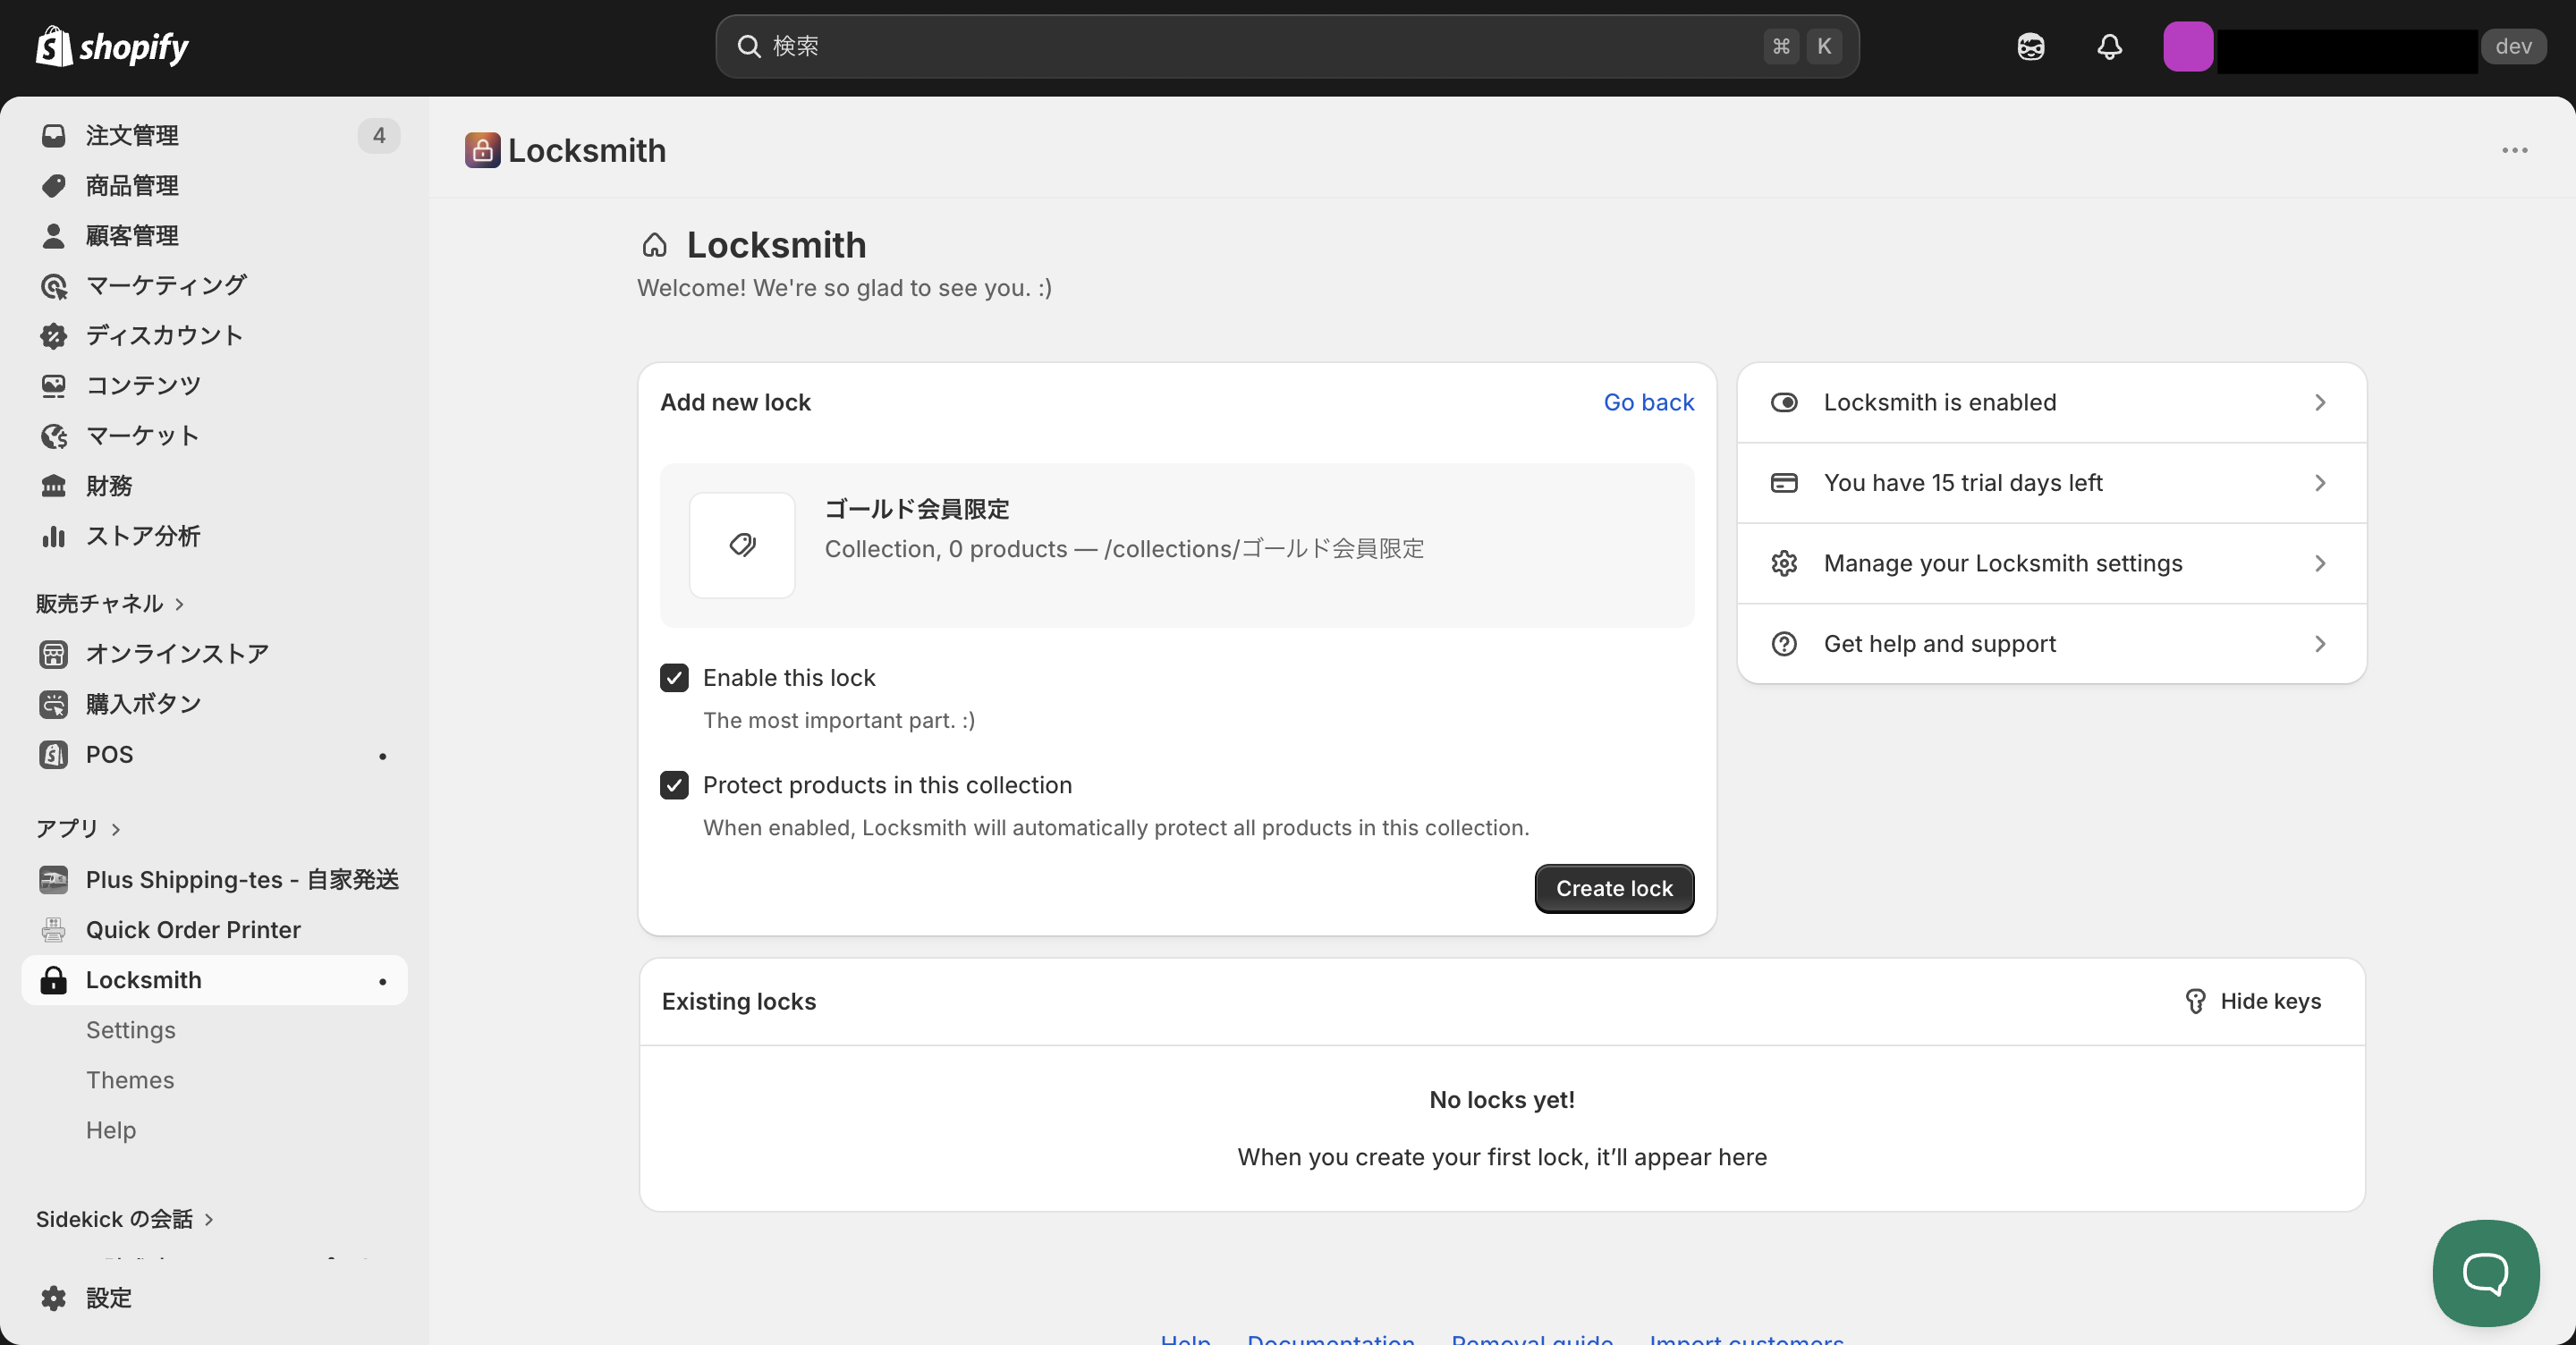Click the question mark help icon
The image size is (2576, 1345).
coord(1783,644)
